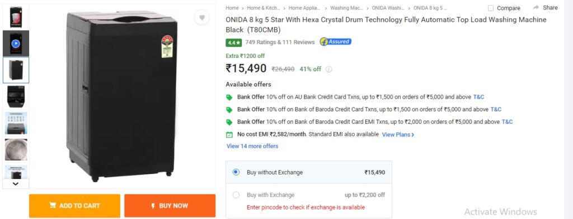Add product to wishlist with heart icon
The width and height of the screenshot is (573, 219).
(x=201, y=18)
